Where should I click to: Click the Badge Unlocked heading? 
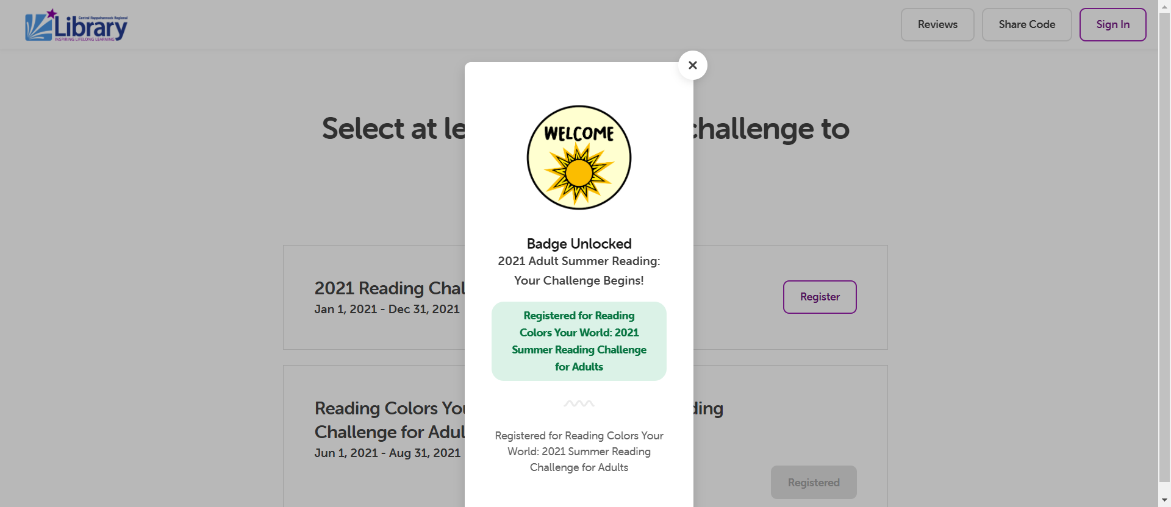pyautogui.click(x=579, y=244)
